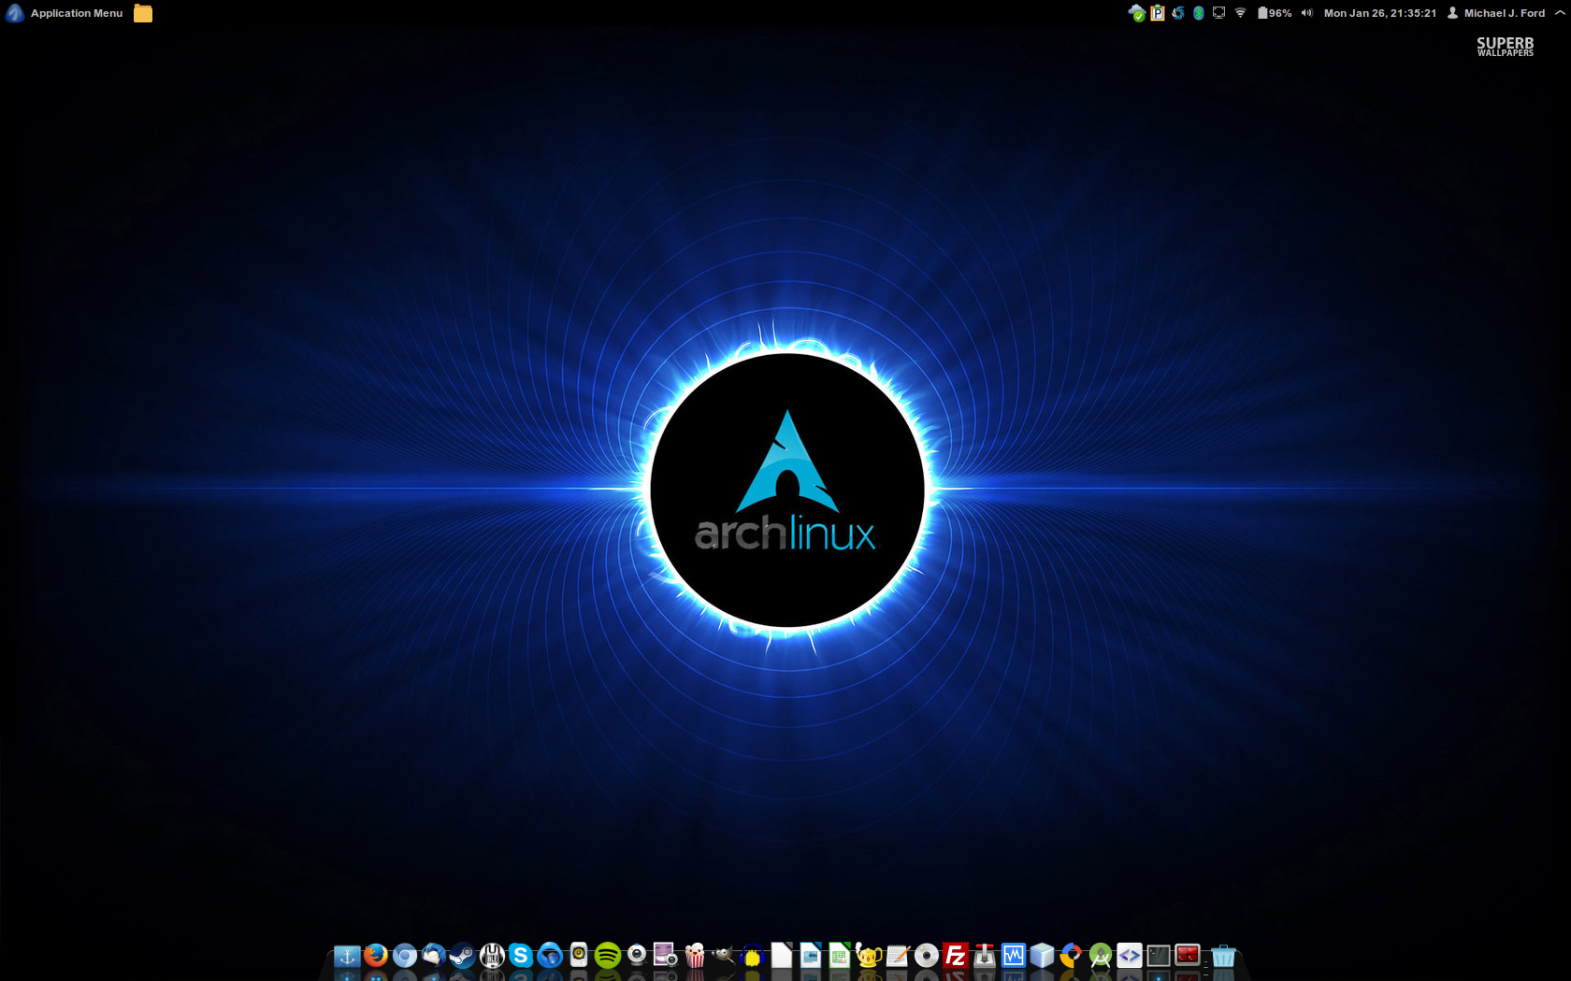Launch Firefox from the dock
Viewport: 1571px width, 981px height.
(376, 956)
